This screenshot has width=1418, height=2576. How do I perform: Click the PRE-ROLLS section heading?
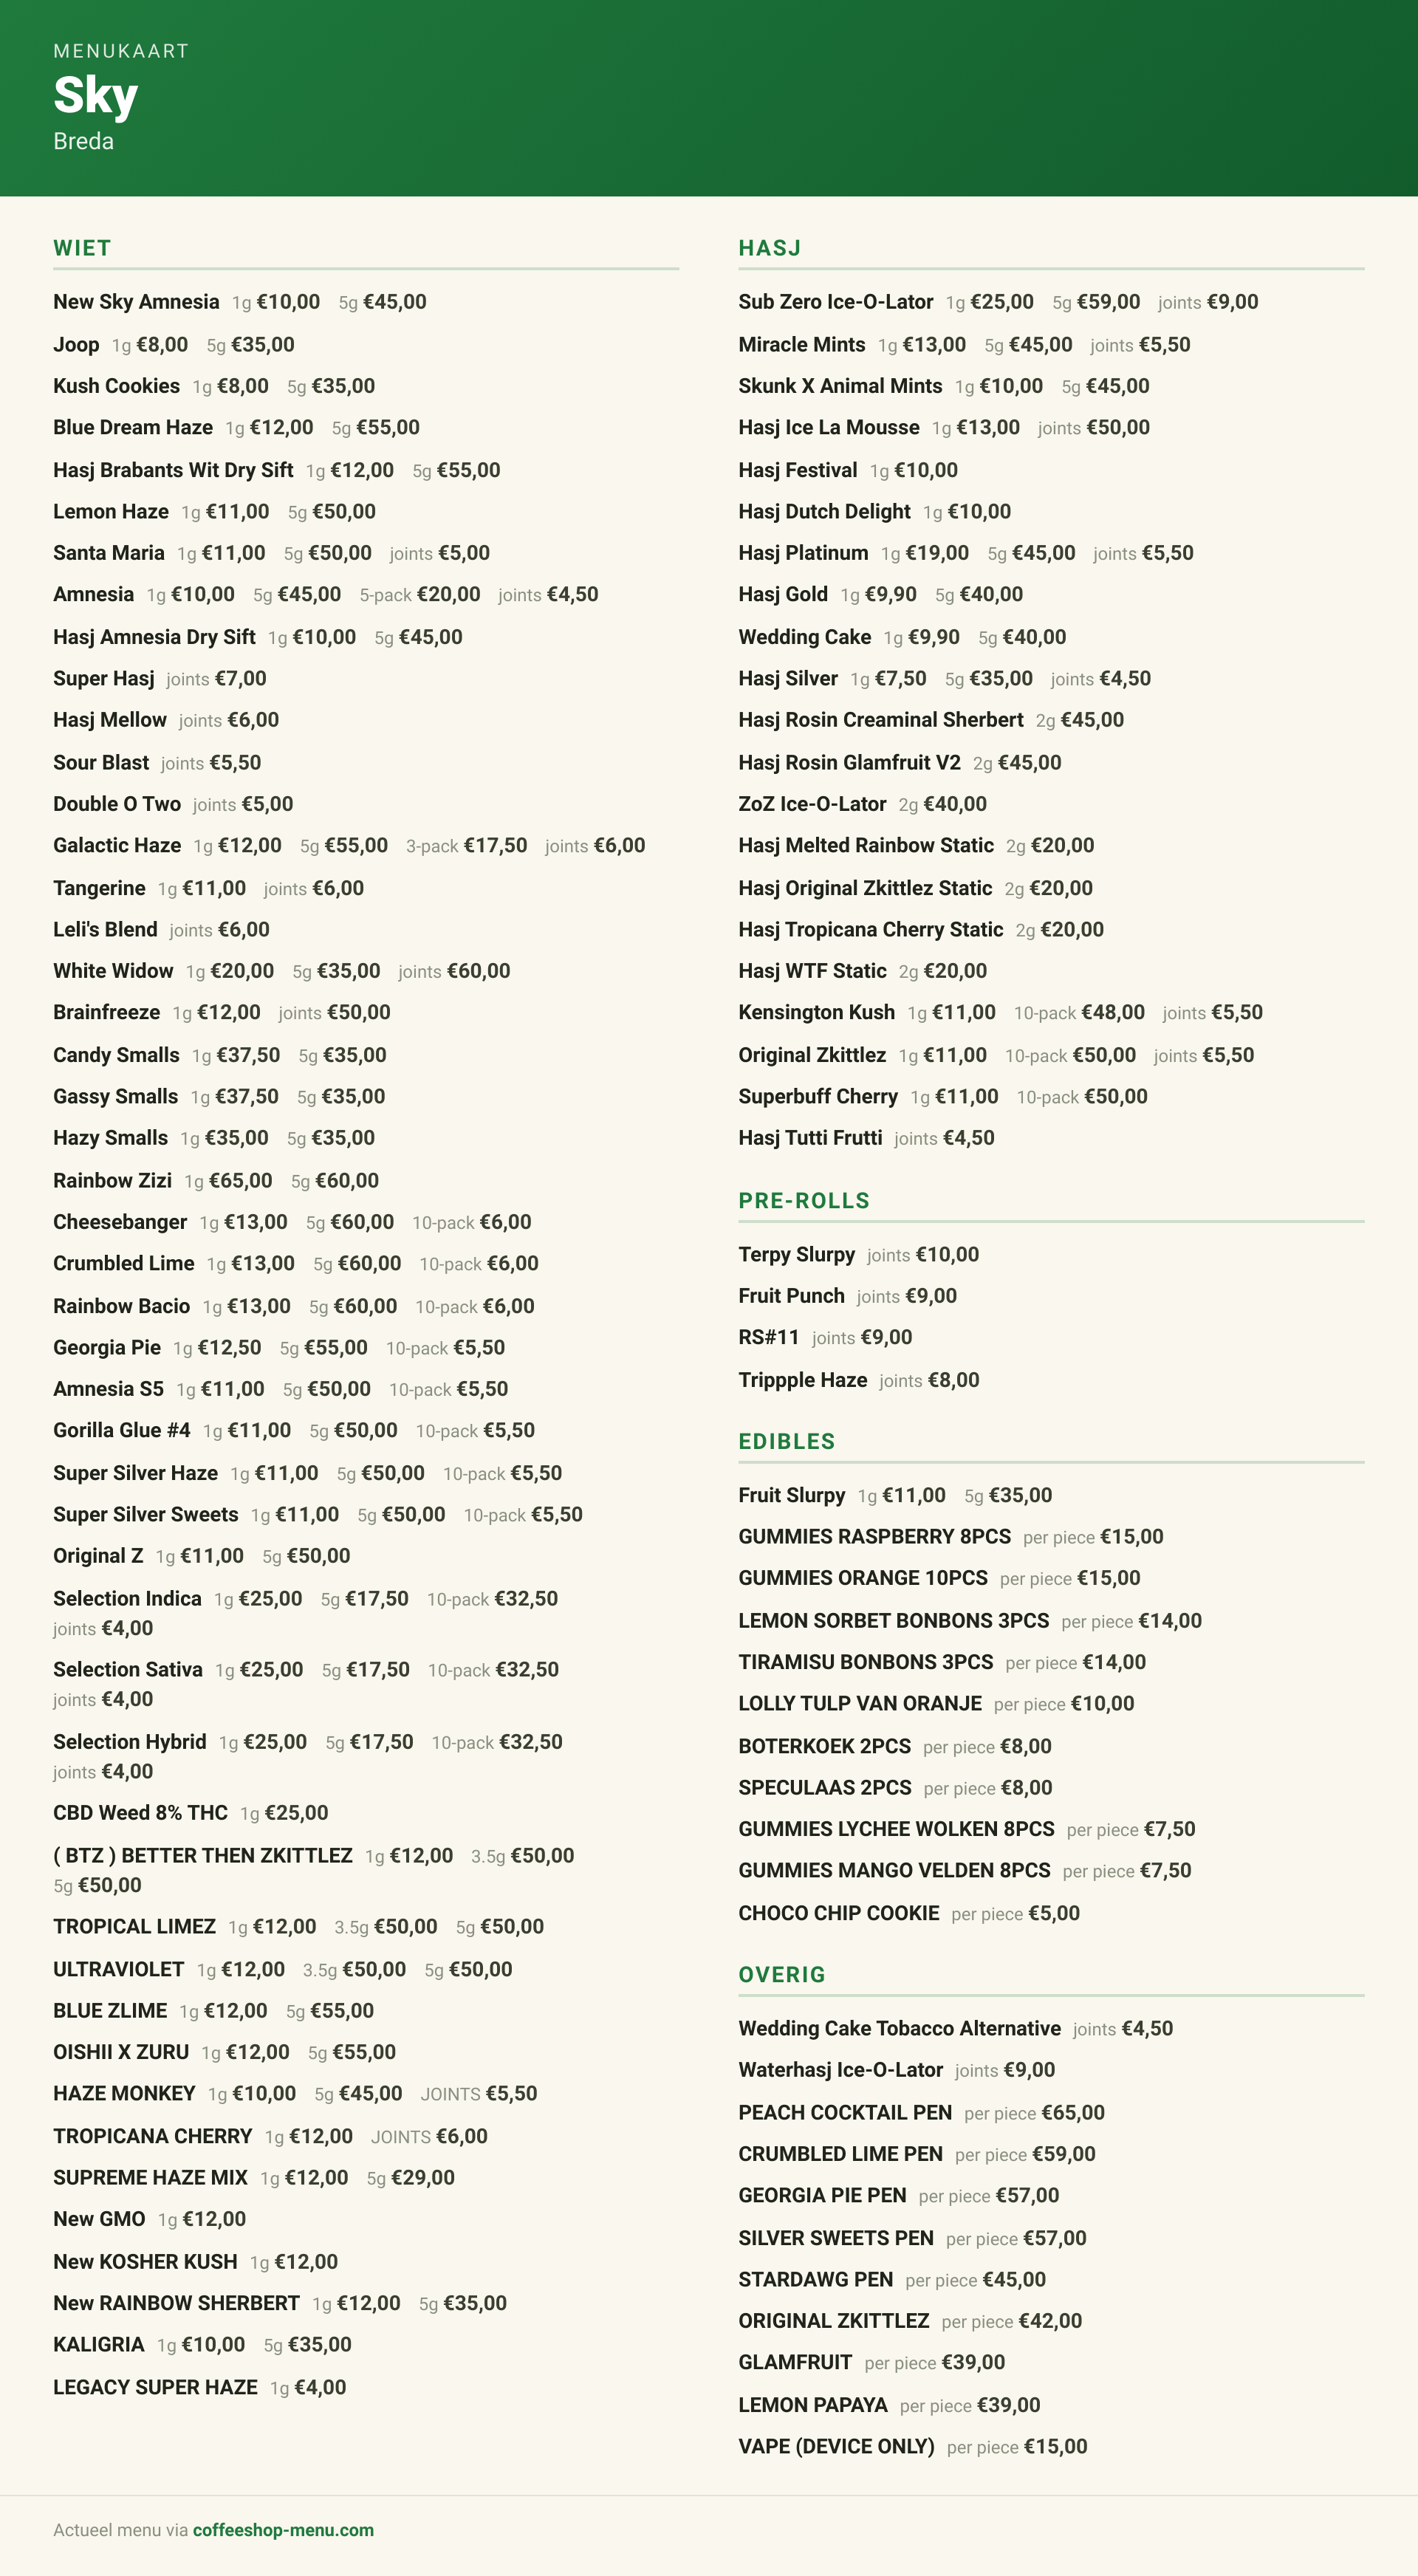(804, 1201)
